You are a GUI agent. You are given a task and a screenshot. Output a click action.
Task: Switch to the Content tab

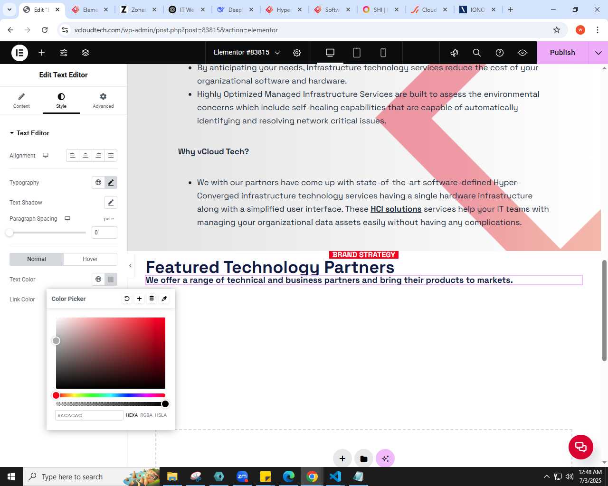pyautogui.click(x=21, y=101)
